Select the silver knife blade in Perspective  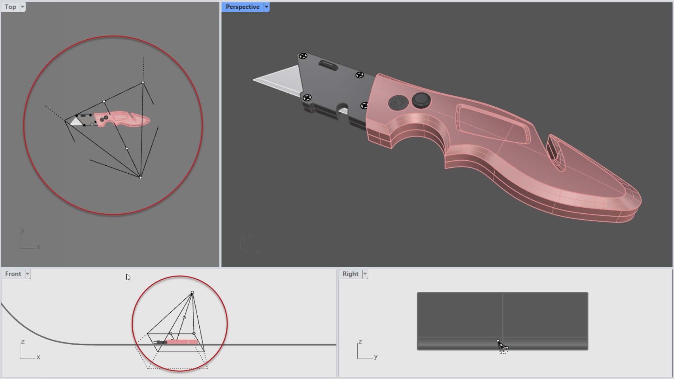(x=281, y=81)
